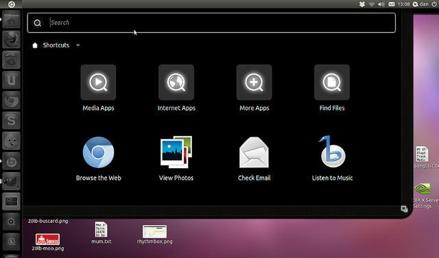Open the volume sound indicator

point(381,4)
